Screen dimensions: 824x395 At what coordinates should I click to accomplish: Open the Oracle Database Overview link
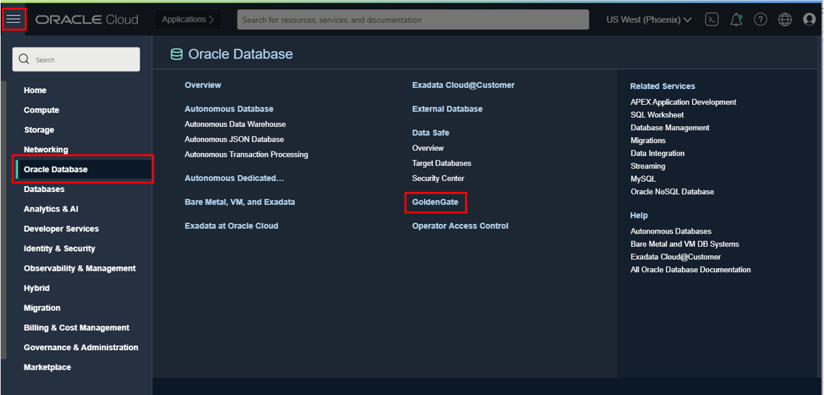(203, 85)
